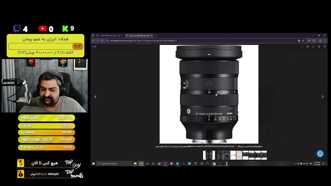Select the last thumbnail in the gallery strip

coord(264,155)
